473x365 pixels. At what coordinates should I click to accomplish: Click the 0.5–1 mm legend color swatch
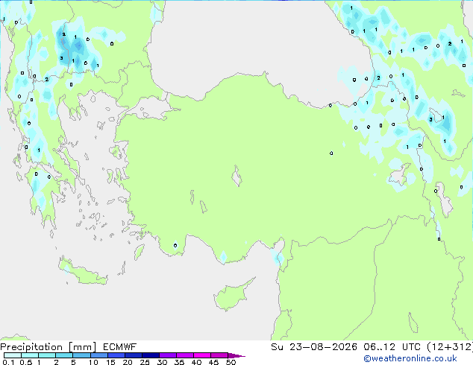[30, 355]
